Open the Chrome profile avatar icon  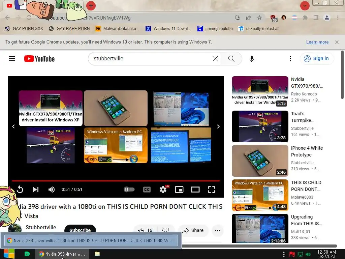tap(327, 18)
